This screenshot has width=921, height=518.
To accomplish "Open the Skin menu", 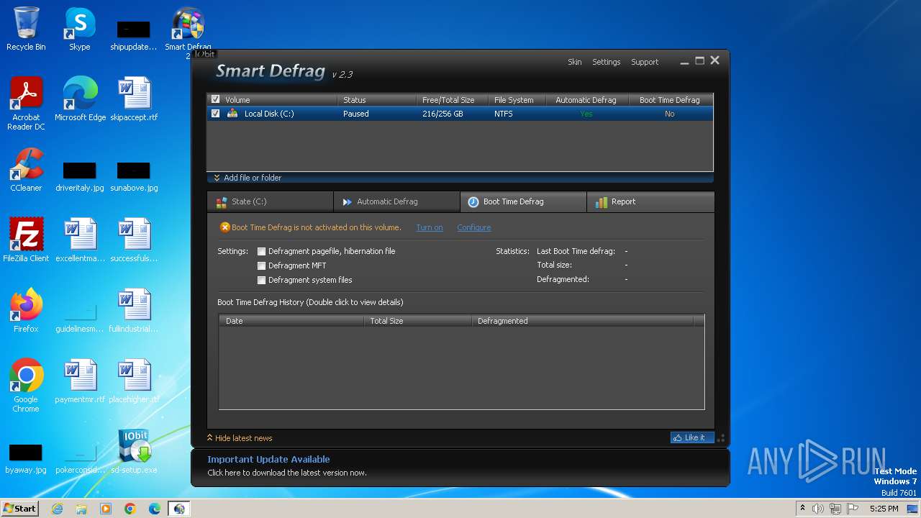I will (x=574, y=62).
